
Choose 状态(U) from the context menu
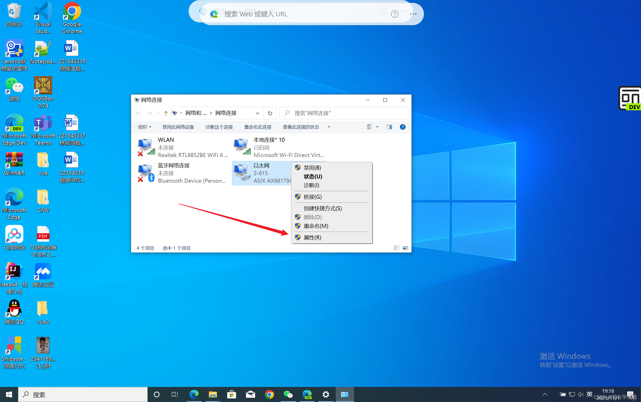[332, 177]
